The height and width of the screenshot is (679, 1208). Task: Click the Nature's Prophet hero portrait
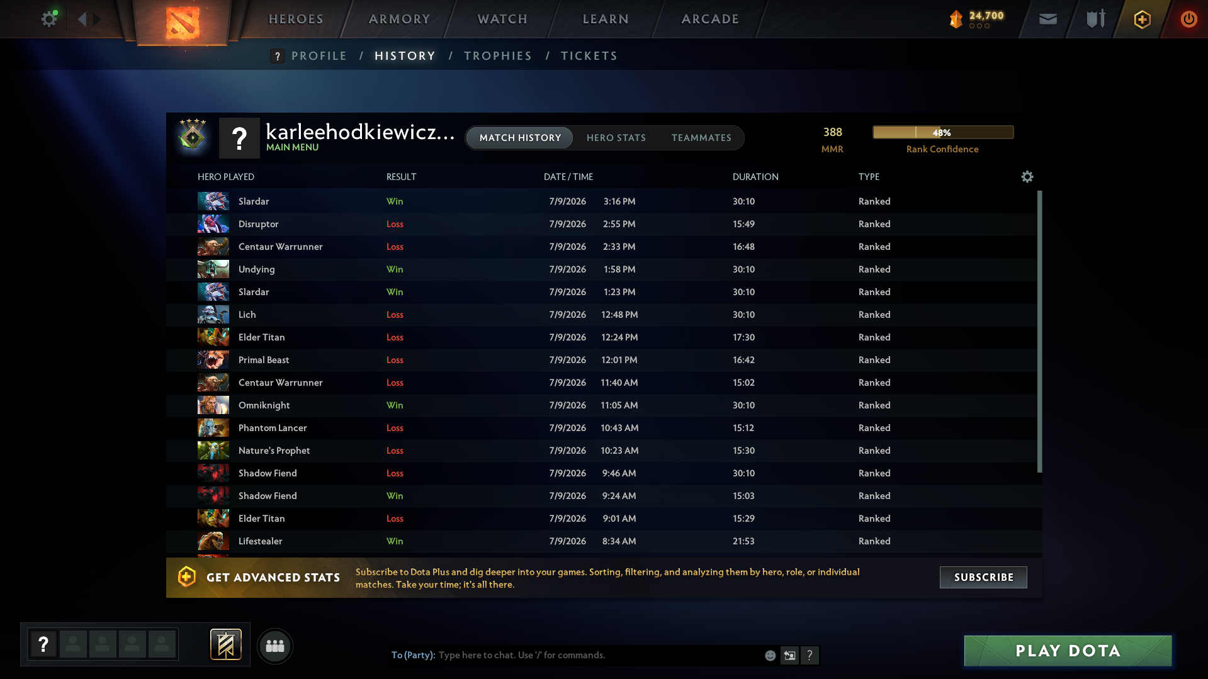coord(213,451)
